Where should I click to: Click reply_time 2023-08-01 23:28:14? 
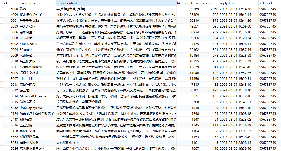235,143
